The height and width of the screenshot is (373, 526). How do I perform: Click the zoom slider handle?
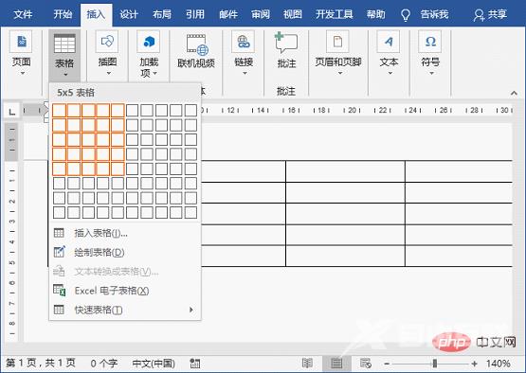click(x=435, y=364)
